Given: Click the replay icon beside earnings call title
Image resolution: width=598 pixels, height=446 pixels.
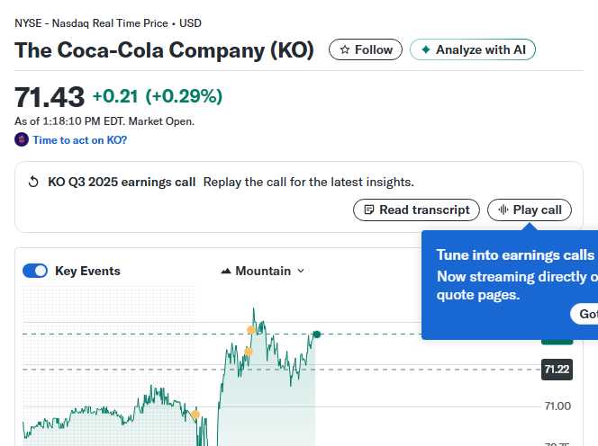Looking at the screenshot, I should click(34, 183).
